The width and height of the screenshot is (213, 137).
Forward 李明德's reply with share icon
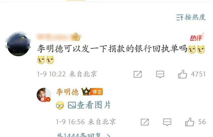click(x=145, y=122)
